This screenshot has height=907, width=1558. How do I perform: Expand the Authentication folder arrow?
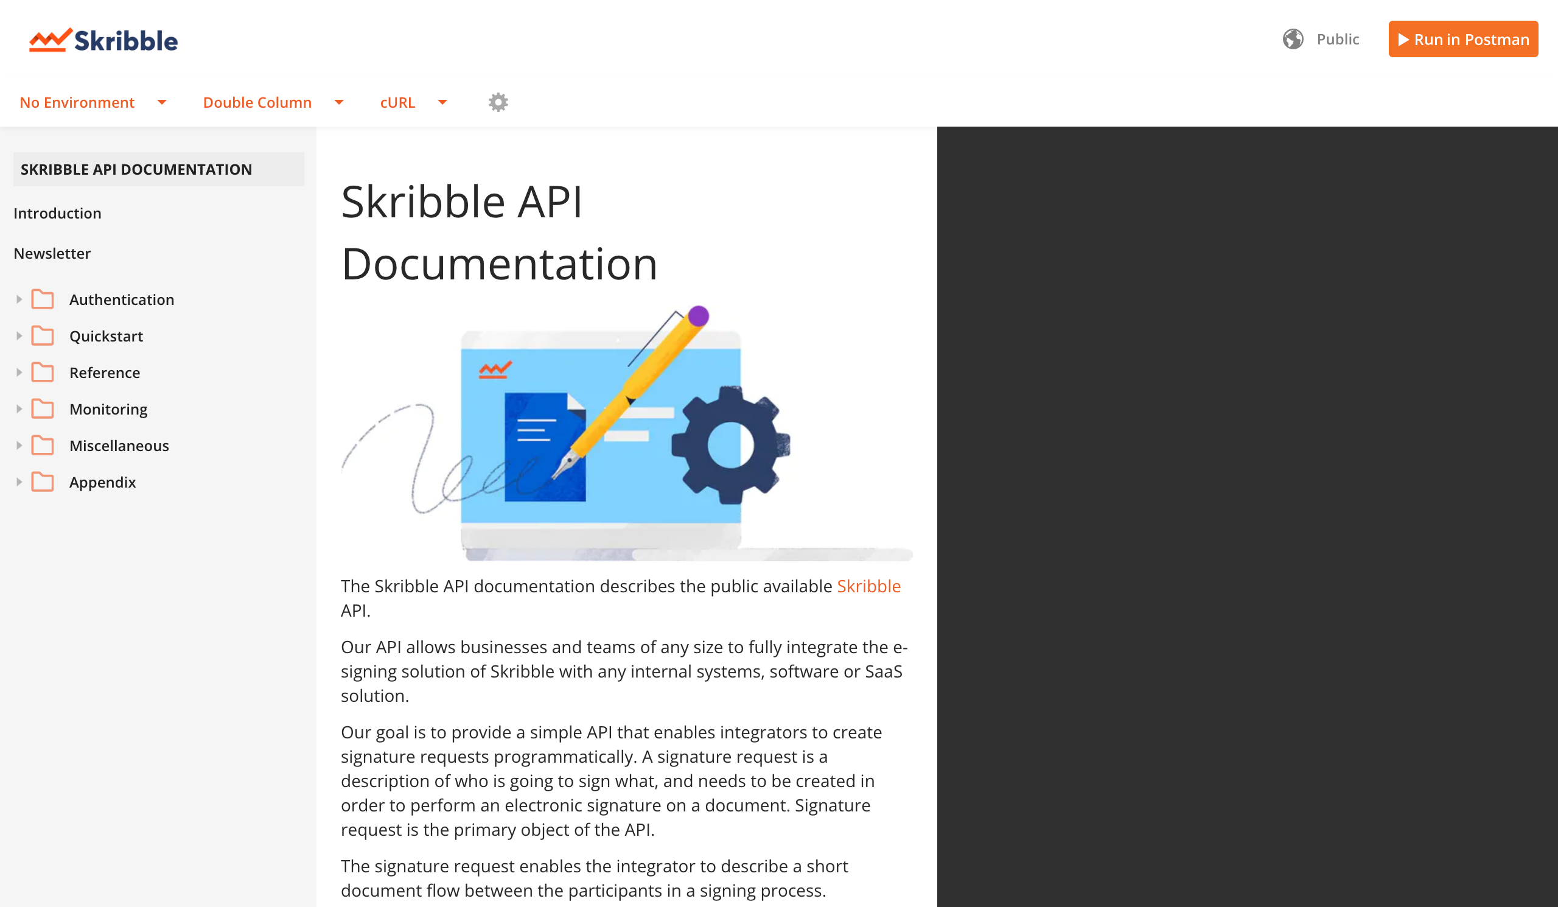click(x=18, y=299)
